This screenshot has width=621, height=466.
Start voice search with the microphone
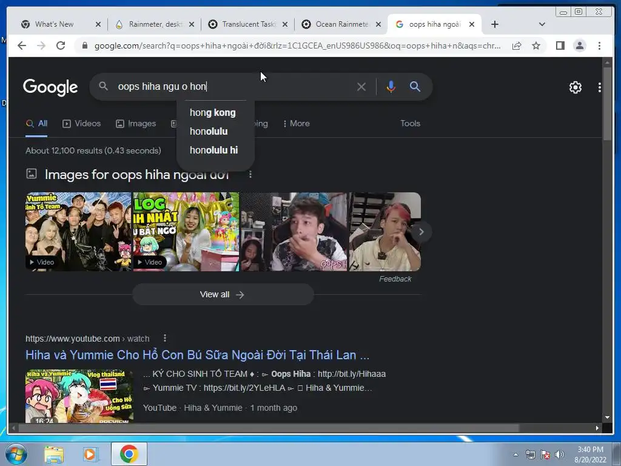click(391, 87)
